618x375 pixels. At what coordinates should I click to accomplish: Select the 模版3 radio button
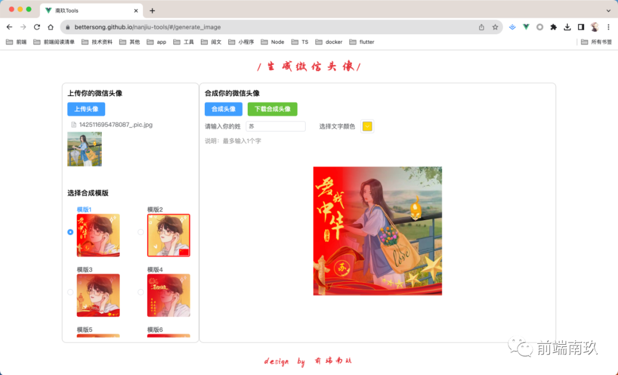tap(70, 292)
